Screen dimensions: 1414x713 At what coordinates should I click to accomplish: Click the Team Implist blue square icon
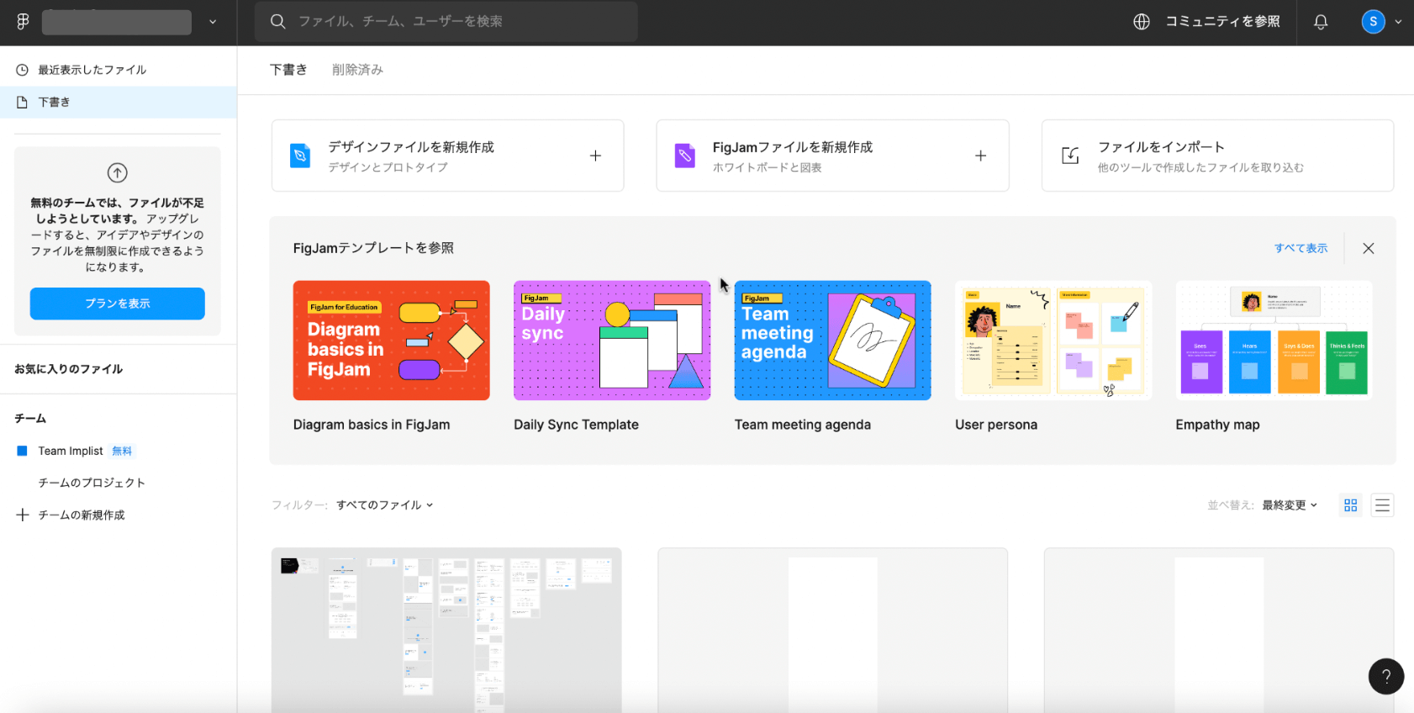[x=23, y=451]
